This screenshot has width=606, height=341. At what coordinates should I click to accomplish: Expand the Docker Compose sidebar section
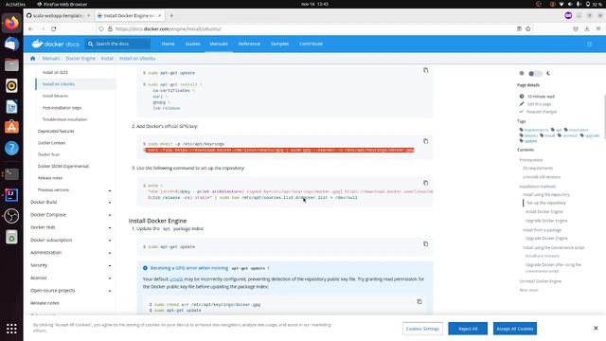[110, 215]
